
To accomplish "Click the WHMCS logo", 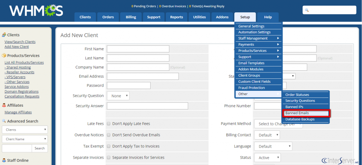I will tap(36, 11).
